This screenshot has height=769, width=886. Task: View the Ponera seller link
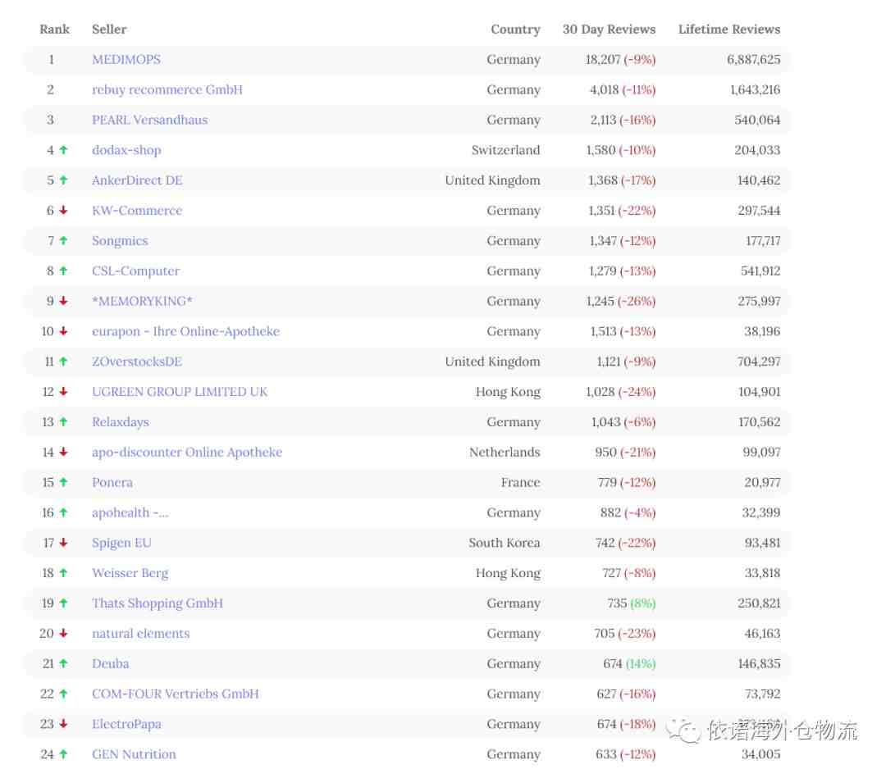click(112, 482)
